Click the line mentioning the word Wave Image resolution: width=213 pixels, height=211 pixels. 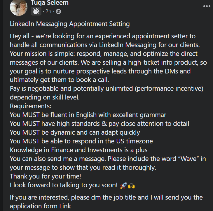[x=108, y=159]
